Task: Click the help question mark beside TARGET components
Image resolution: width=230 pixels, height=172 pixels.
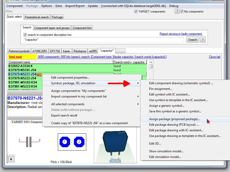Action: [x=177, y=11]
